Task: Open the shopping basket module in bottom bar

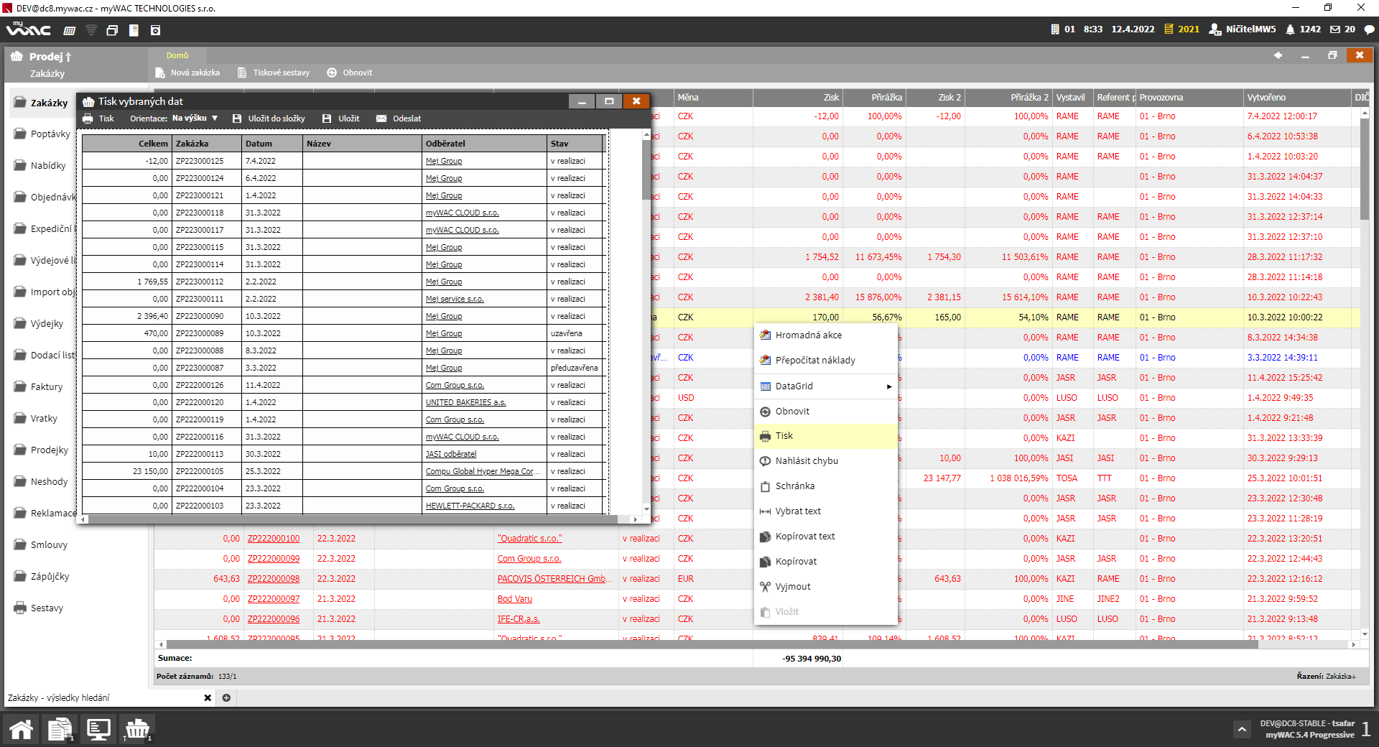Action: pos(136,729)
